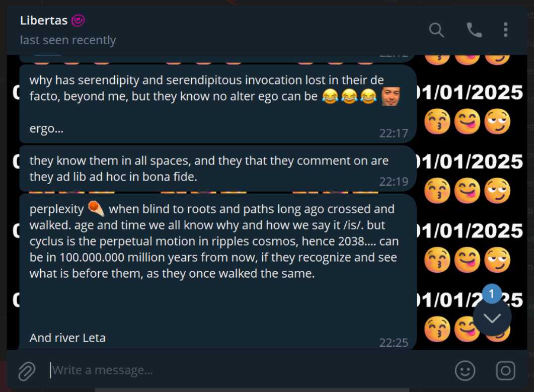Click the 22:19 message timestamp
The image size is (534, 392).
click(x=394, y=182)
